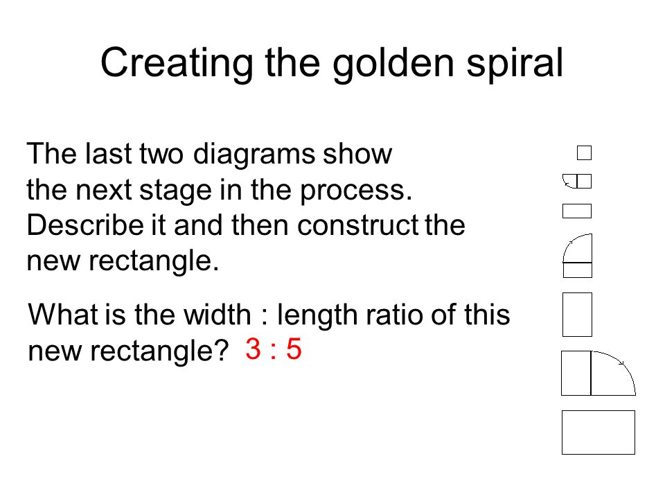Click the dividing line inside the arc square diagram
Screen dimensions: 665x499
pyautogui.click(x=591, y=373)
